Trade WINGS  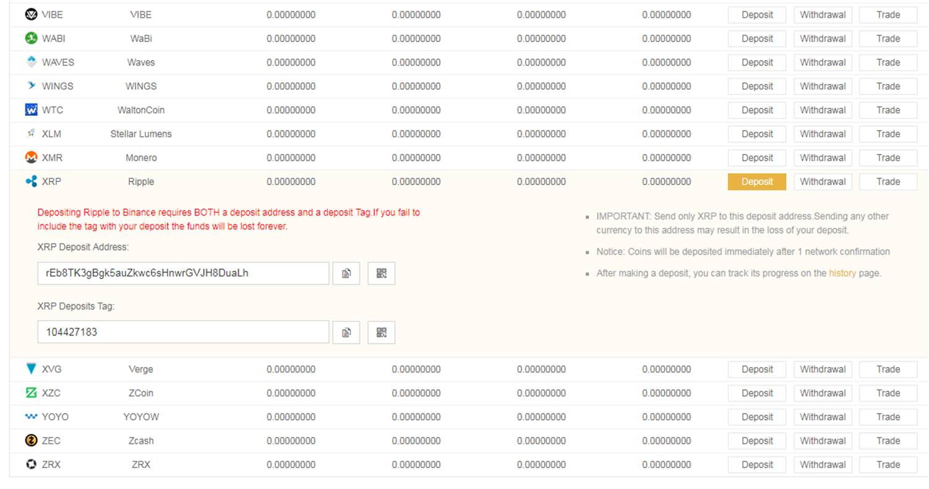click(x=888, y=86)
